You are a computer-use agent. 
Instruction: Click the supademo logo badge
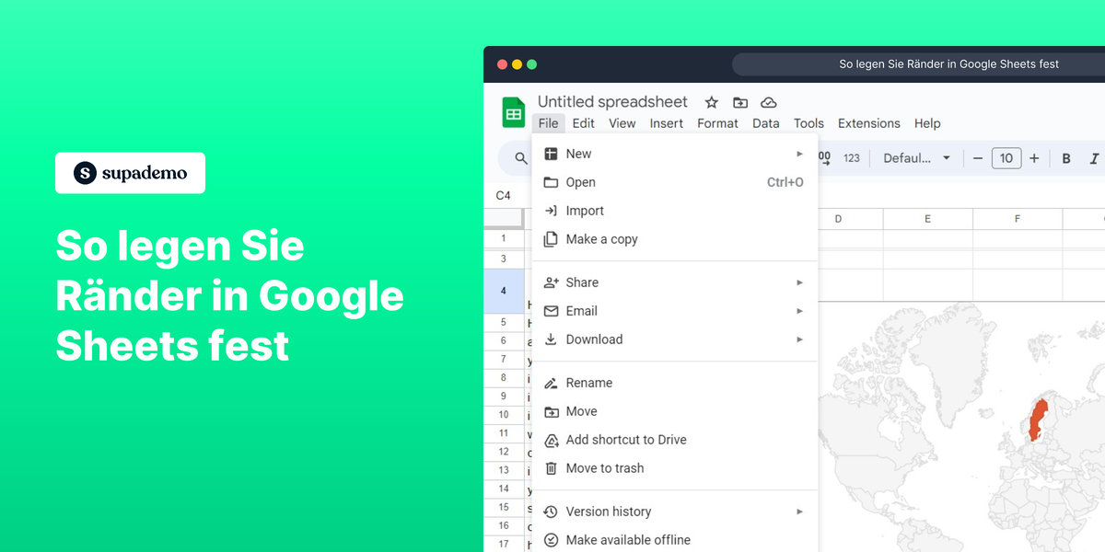pos(130,173)
